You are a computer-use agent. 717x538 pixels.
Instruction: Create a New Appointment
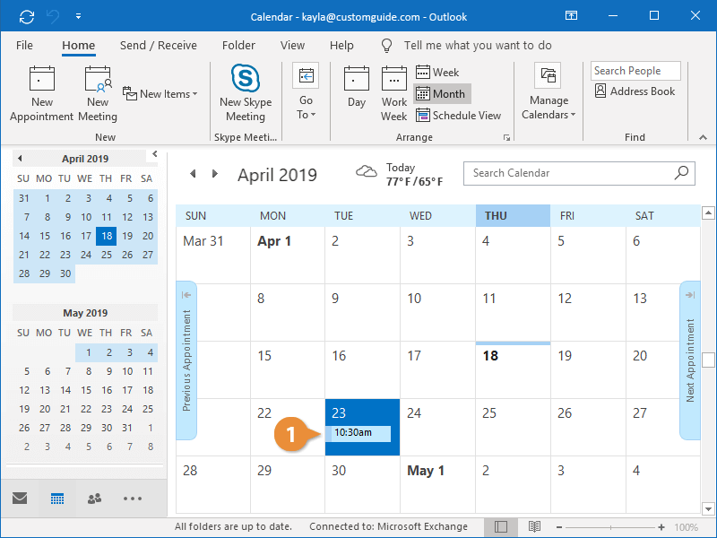pyautogui.click(x=41, y=94)
